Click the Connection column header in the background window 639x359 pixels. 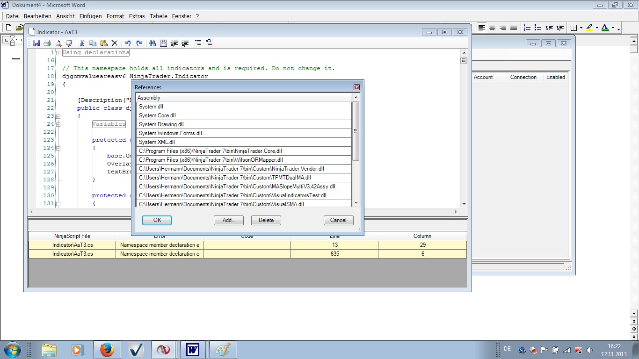(523, 77)
